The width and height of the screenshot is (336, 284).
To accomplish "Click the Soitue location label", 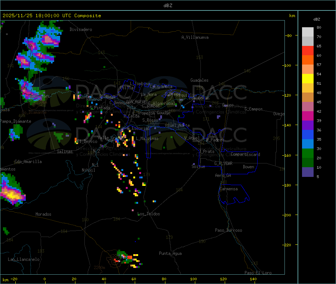I will [198, 166].
